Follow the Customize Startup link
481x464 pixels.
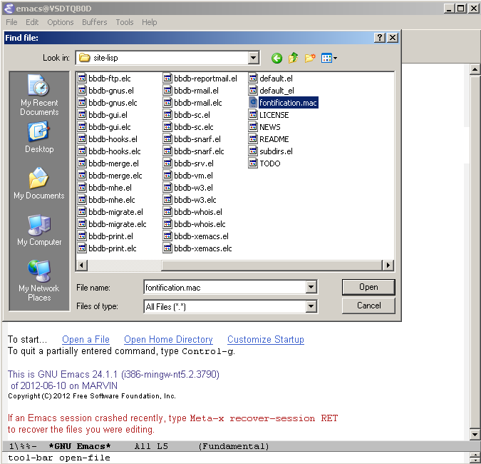(266, 339)
